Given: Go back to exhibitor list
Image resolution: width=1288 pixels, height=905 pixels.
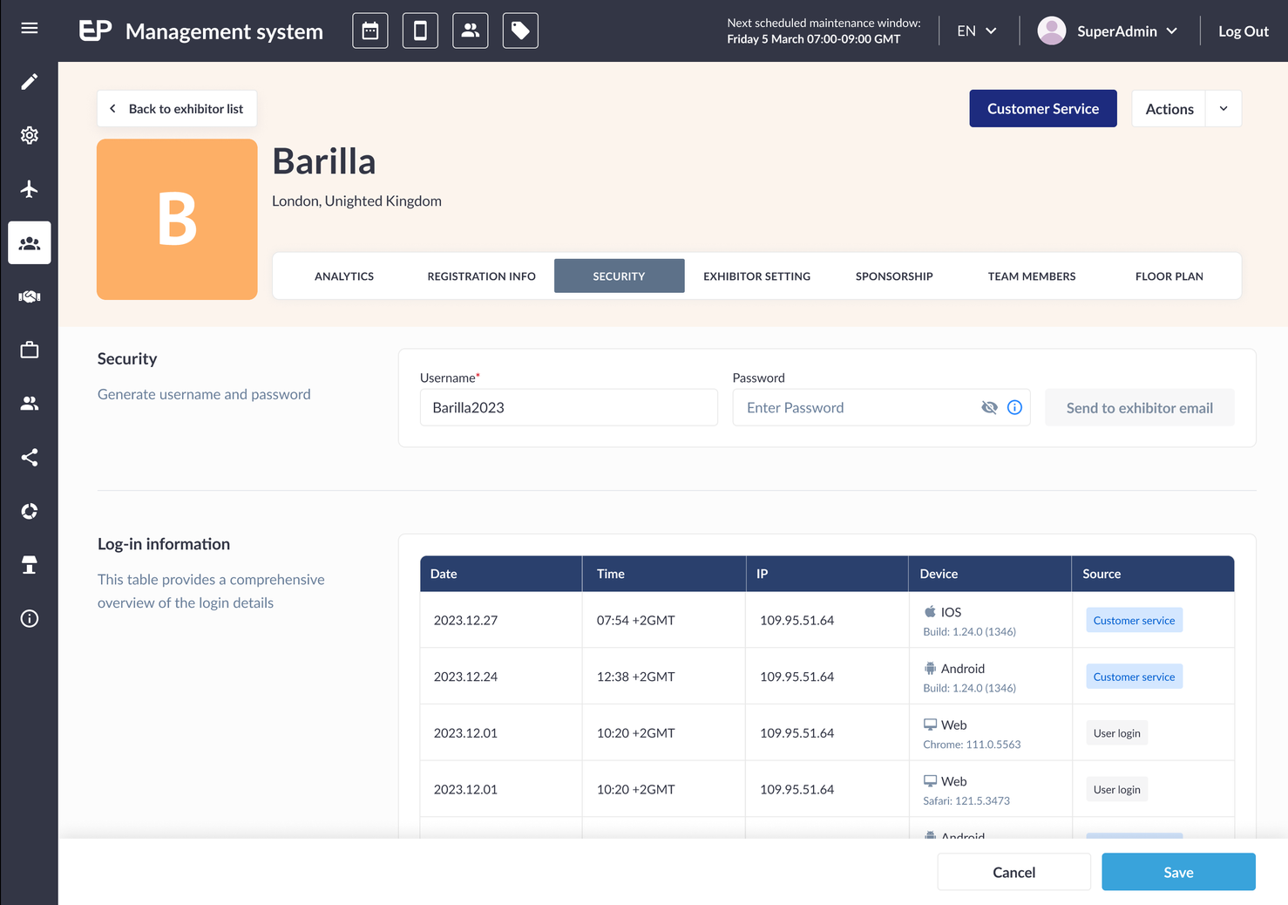Looking at the screenshot, I should 177,109.
